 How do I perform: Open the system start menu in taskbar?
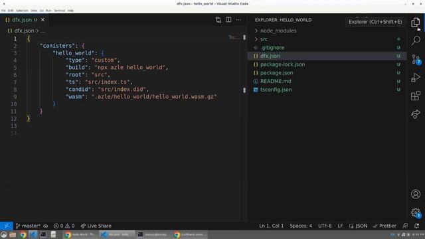(x=3, y=234)
